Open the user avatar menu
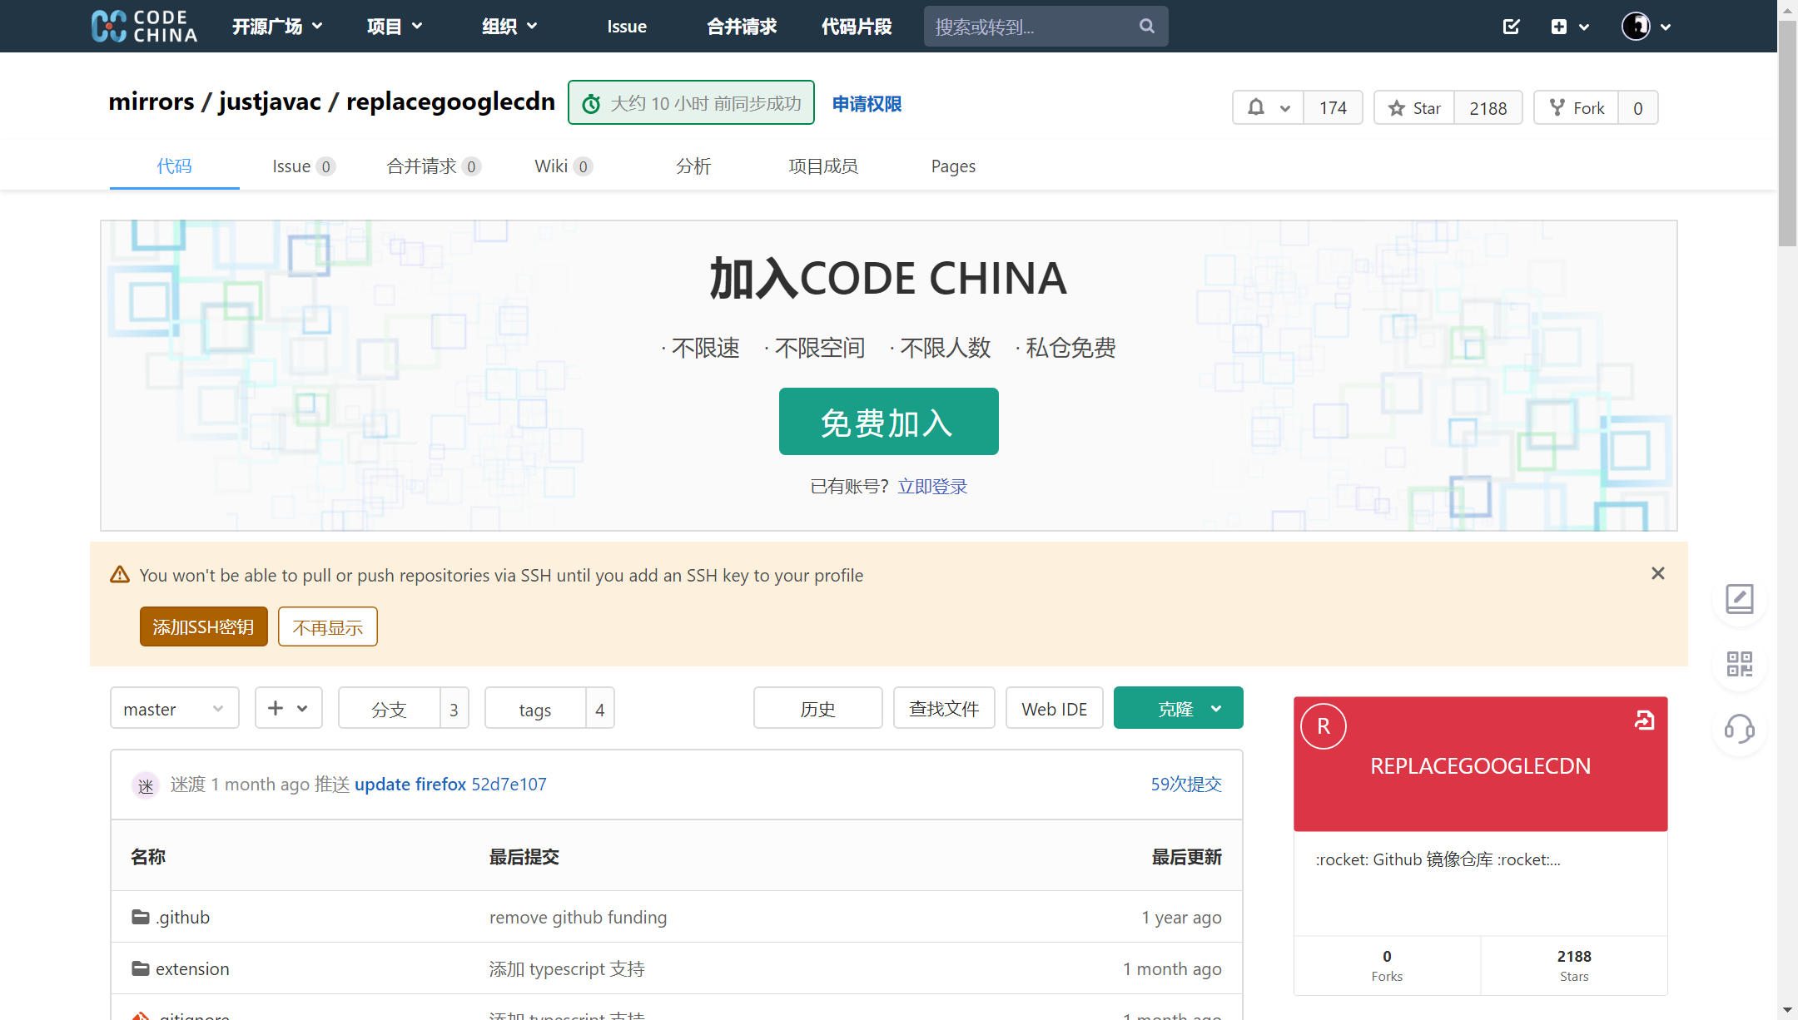This screenshot has width=1798, height=1020. pyautogui.click(x=1646, y=27)
